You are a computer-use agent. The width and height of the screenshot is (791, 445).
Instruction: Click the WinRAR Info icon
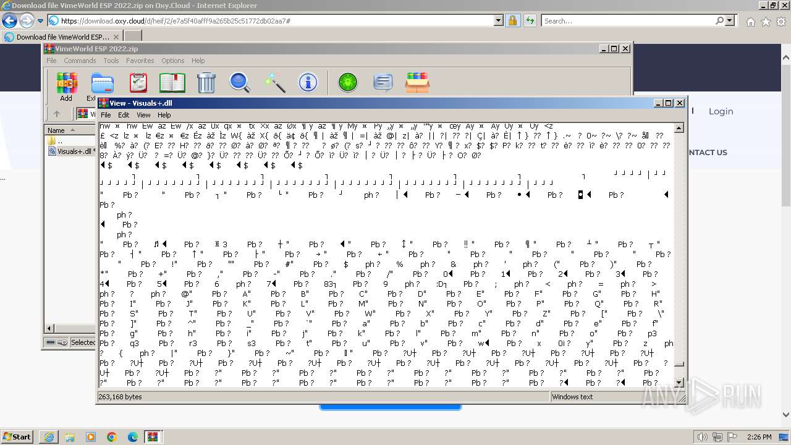click(x=308, y=82)
